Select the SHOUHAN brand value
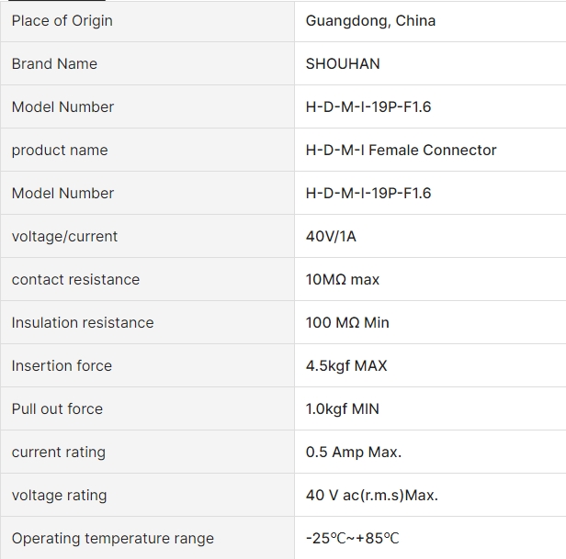Viewport: 566px width, 559px height. click(343, 64)
